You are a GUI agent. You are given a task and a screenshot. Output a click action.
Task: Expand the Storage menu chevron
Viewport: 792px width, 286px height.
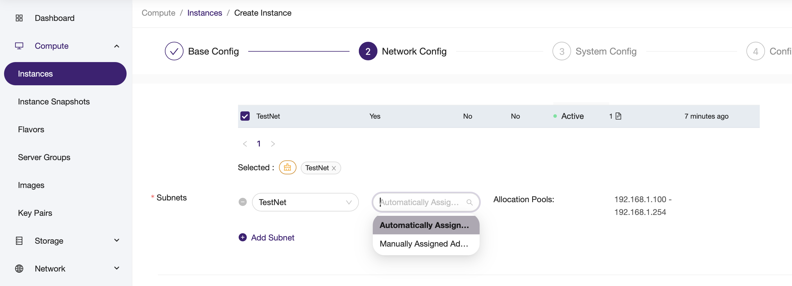point(116,240)
